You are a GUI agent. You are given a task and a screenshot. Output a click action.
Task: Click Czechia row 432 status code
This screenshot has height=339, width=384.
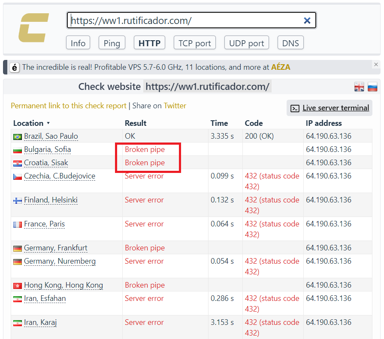point(272,181)
